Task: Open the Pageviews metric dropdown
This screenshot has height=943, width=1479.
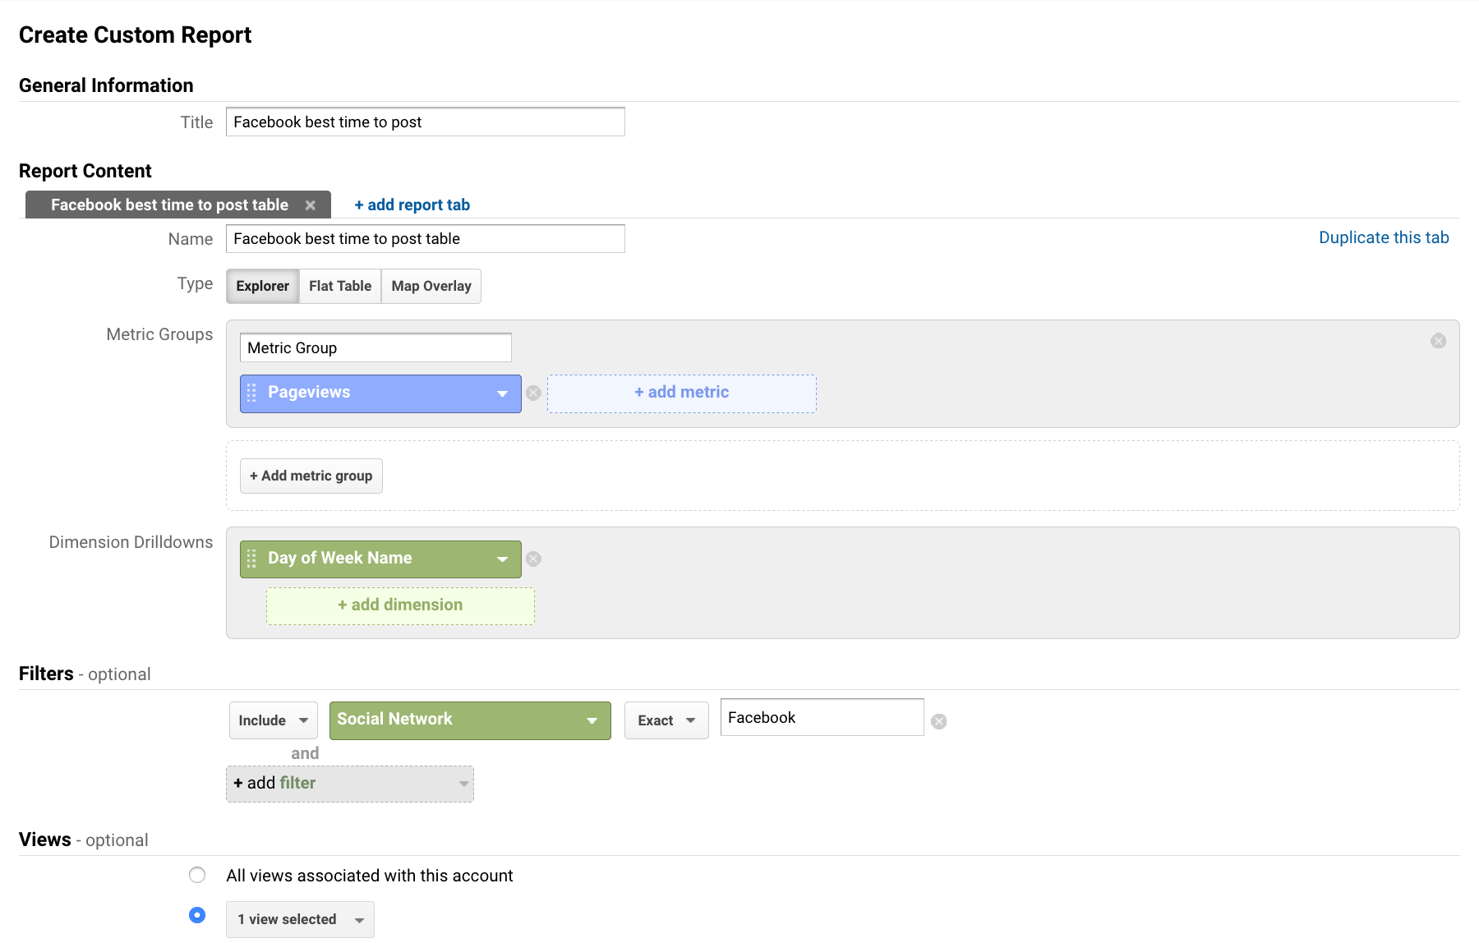Action: [x=502, y=393]
